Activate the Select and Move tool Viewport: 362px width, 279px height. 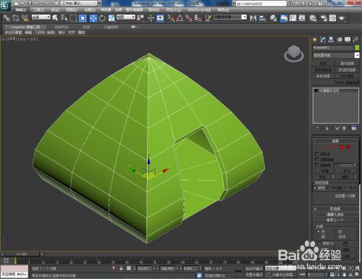pyautogui.click(x=93, y=18)
